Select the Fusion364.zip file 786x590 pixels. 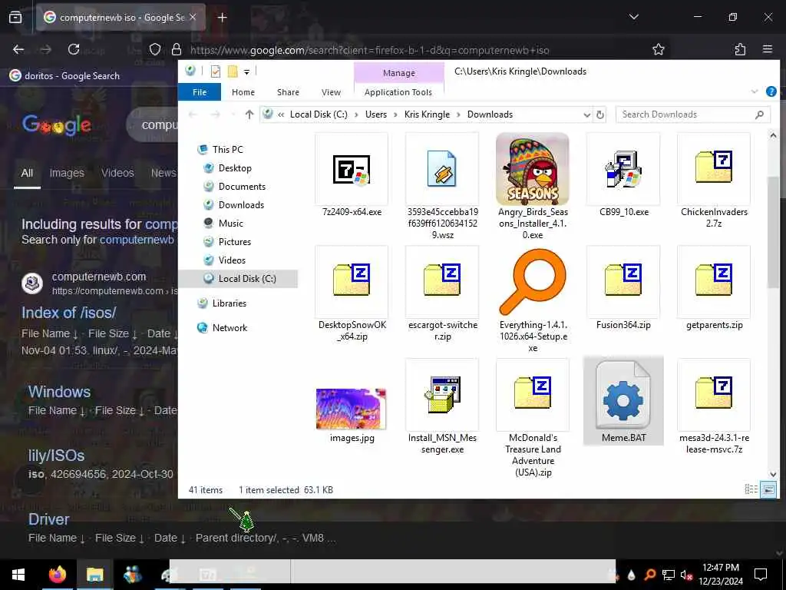coord(623,288)
